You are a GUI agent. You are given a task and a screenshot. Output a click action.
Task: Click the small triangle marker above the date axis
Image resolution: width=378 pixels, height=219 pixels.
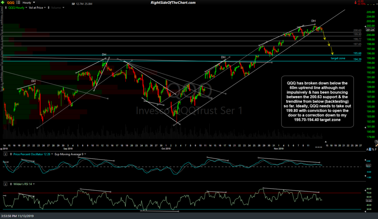point(326,142)
